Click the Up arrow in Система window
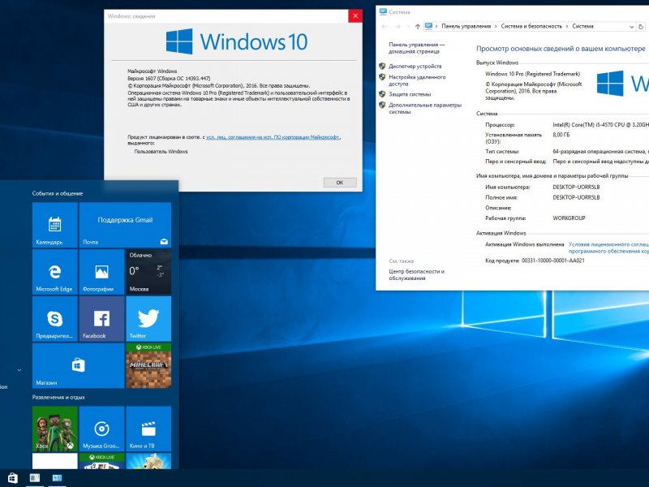This screenshot has height=487, width=649. click(418, 27)
